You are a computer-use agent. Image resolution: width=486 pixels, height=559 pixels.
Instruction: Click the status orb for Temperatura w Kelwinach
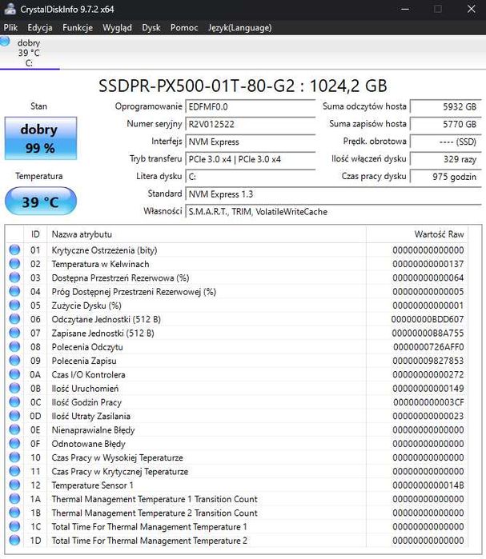[14, 264]
